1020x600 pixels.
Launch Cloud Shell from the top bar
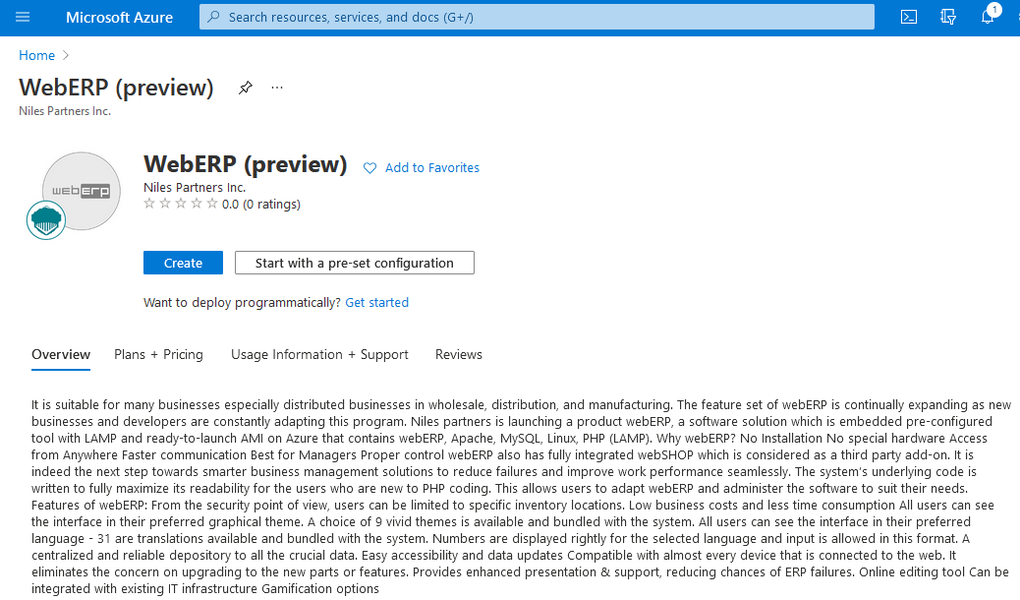coord(909,17)
